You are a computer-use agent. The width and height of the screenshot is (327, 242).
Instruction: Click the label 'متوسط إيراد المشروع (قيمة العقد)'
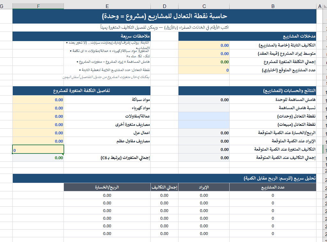[286, 53]
